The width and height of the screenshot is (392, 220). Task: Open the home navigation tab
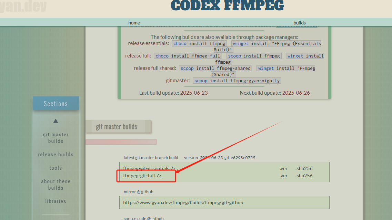[x=134, y=23]
